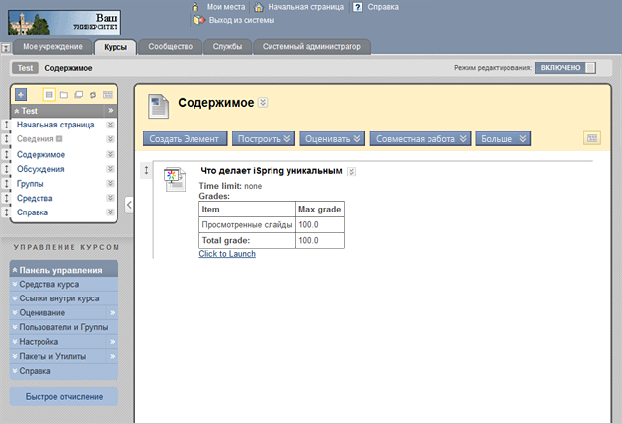Open chevron next to Что делает iSpring уникальным
The image size is (622, 424).
coord(351,172)
